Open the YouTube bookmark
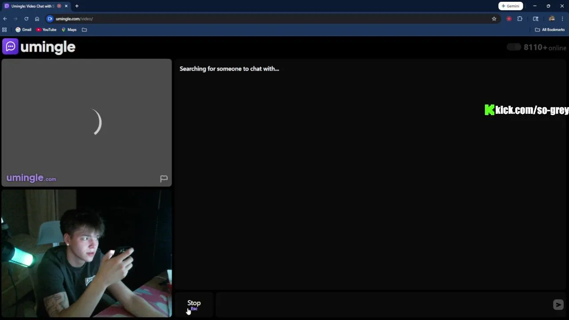569x320 pixels. [x=46, y=30]
